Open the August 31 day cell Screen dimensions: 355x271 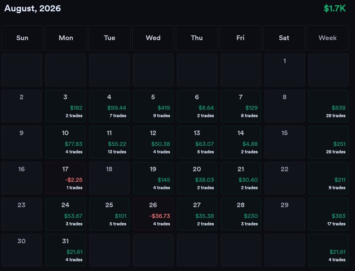[66, 250]
